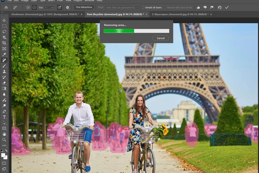Select the Pen tool
This screenshot has width=259, height=173.
[x=4, y=111]
